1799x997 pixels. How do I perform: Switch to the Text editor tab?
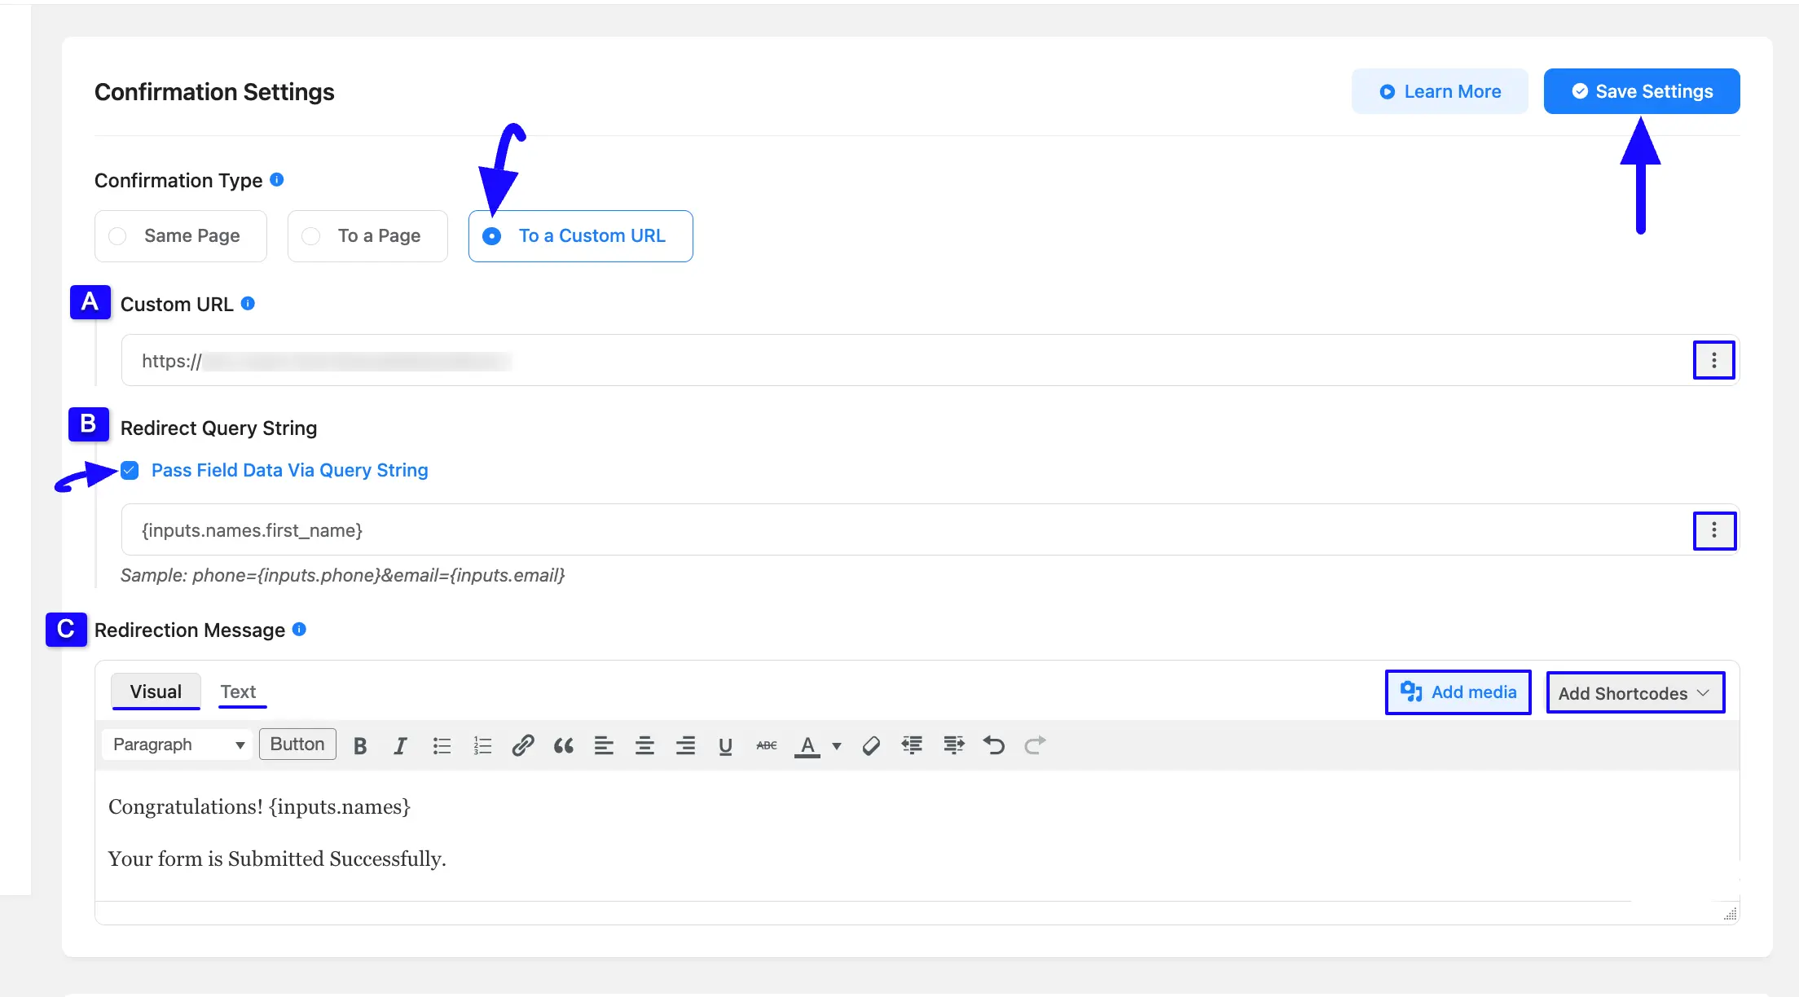(239, 692)
